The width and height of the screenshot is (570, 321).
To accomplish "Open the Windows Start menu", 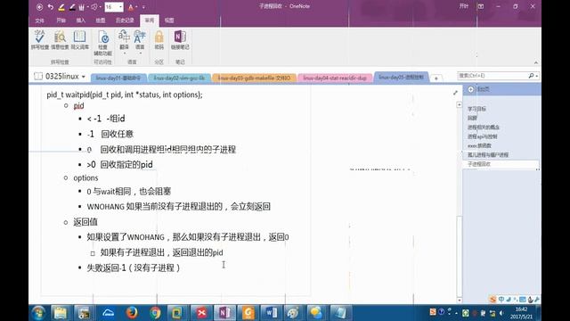I will (38, 313).
